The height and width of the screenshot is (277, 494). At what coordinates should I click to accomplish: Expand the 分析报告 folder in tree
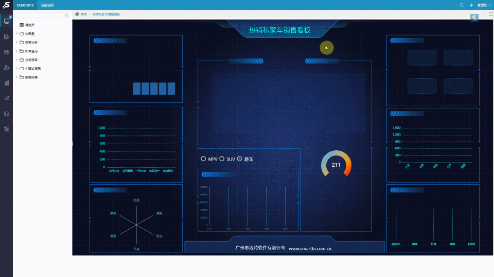click(x=16, y=60)
